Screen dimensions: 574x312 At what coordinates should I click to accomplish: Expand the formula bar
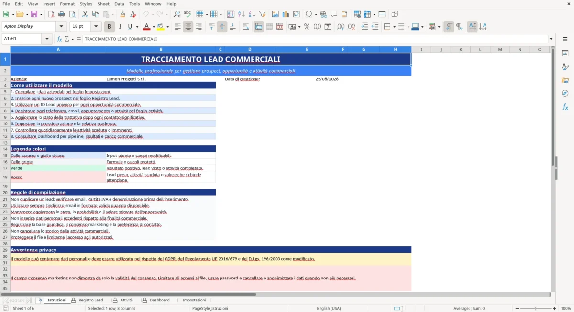click(552, 39)
